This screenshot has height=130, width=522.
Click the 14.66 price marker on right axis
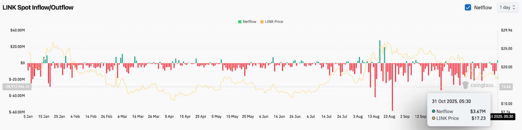coord(506,87)
